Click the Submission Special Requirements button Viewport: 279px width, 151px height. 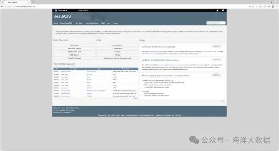click(117, 58)
